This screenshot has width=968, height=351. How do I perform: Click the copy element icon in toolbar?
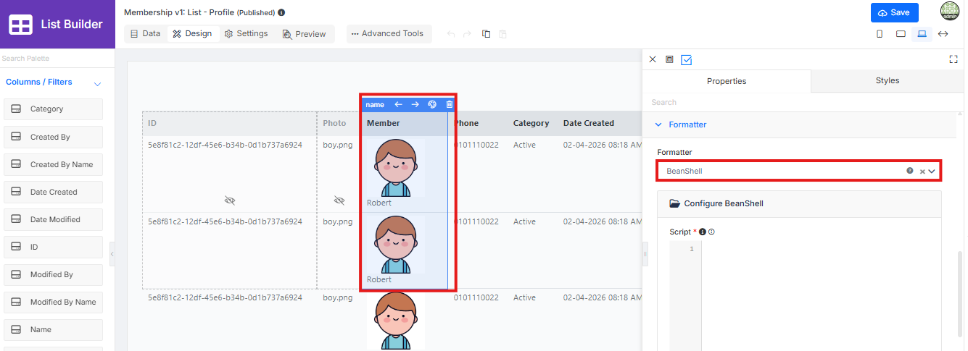(487, 34)
